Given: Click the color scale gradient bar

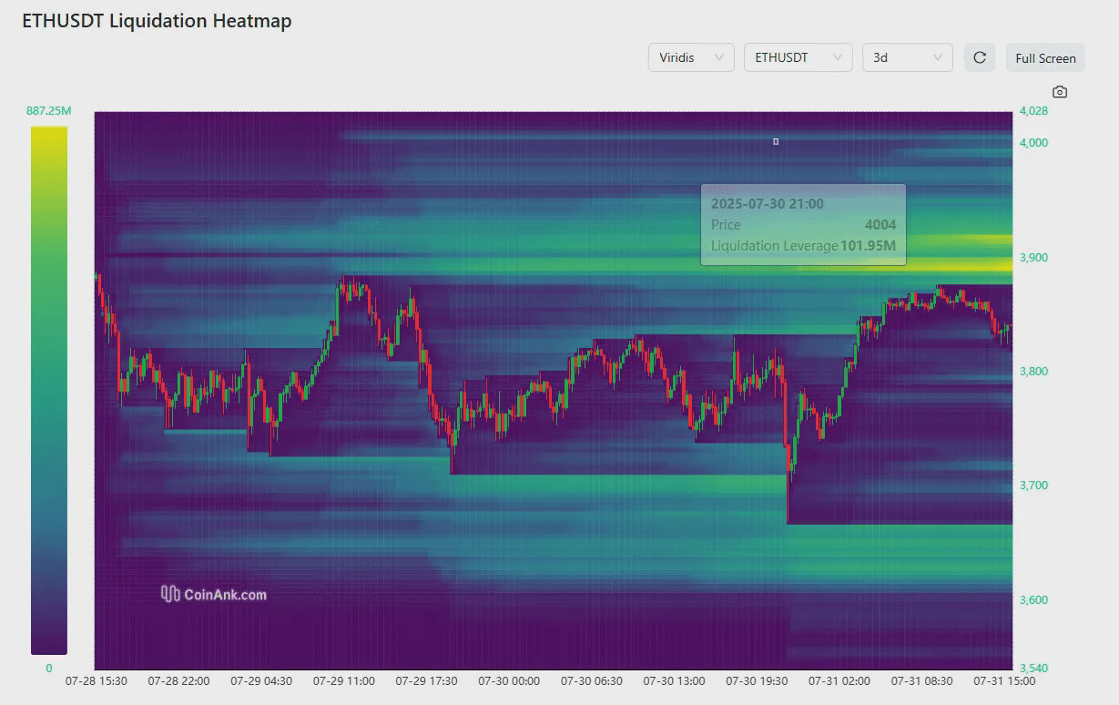Looking at the screenshot, I should pyautogui.click(x=49, y=390).
